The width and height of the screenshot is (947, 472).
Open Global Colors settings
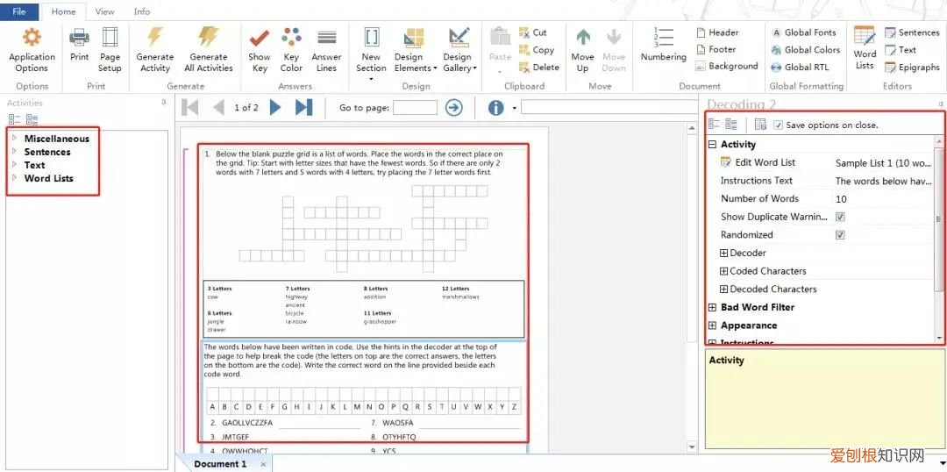(x=805, y=50)
